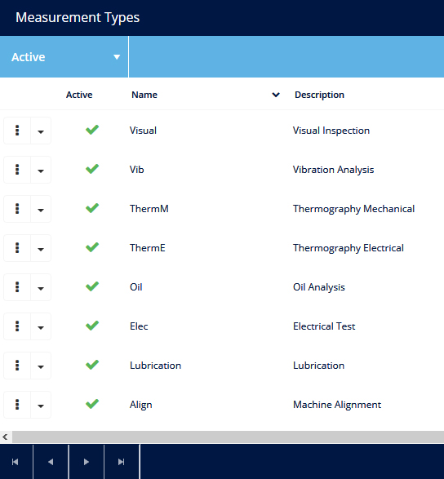Open the three-dot menu for Vib row

tap(17, 170)
